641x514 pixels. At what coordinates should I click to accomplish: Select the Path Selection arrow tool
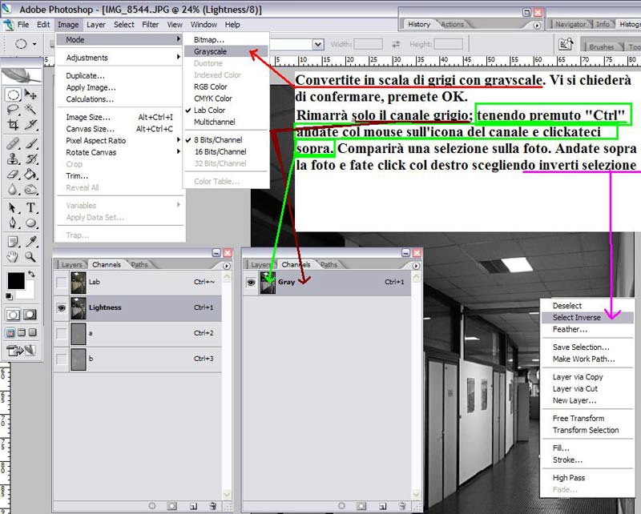pos(13,207)
